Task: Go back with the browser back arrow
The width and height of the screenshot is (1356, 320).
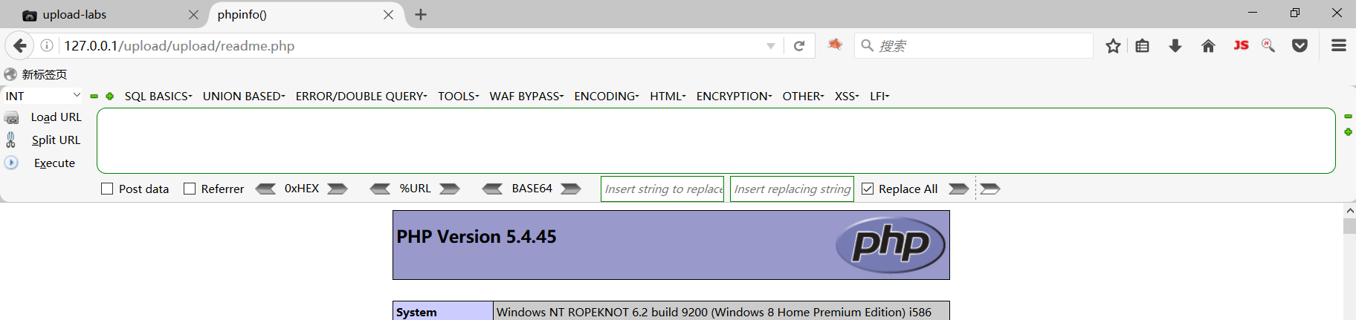Action: pos(19,46)
